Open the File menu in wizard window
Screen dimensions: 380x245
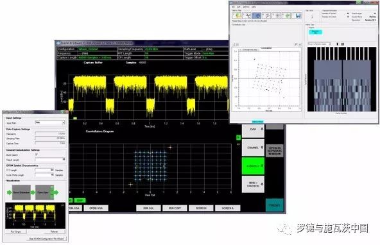click(x=233, y=7)
